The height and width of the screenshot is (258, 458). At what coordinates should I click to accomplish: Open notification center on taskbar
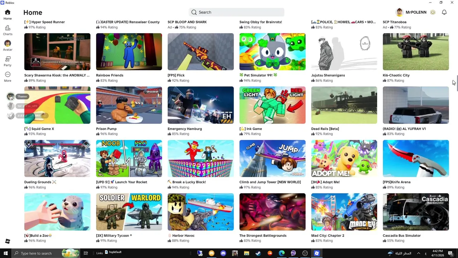point(452,253)
